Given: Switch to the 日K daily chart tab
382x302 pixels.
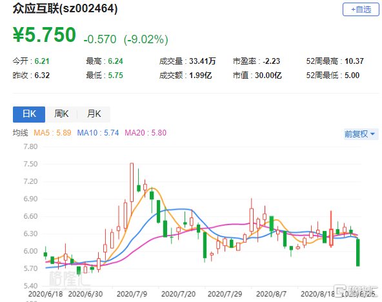Looking at the screenshot, I should coord(29,114).
